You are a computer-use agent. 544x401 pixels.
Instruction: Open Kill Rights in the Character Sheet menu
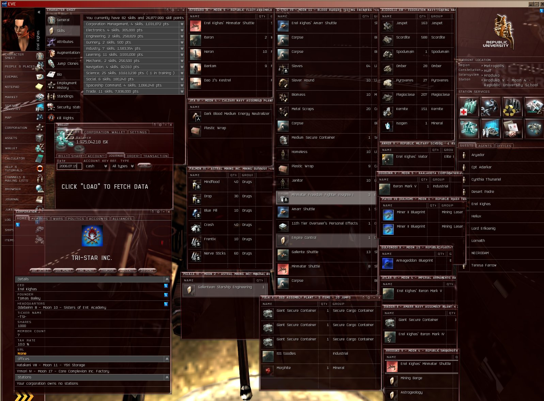[63, 118]
